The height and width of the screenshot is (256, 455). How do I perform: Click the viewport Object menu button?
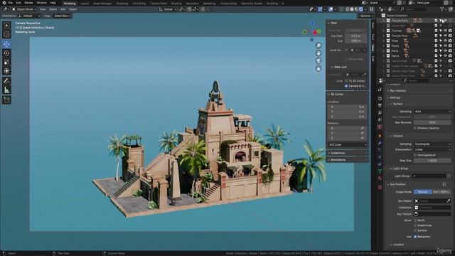pos(73,9)
